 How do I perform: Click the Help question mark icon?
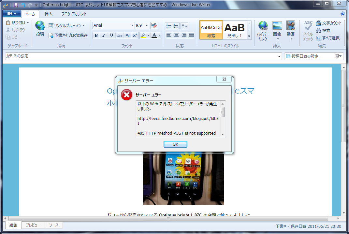(x=343, y=14)
